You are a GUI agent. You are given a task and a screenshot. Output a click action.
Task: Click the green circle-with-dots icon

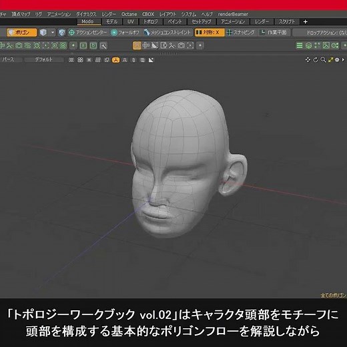[335, 45]
